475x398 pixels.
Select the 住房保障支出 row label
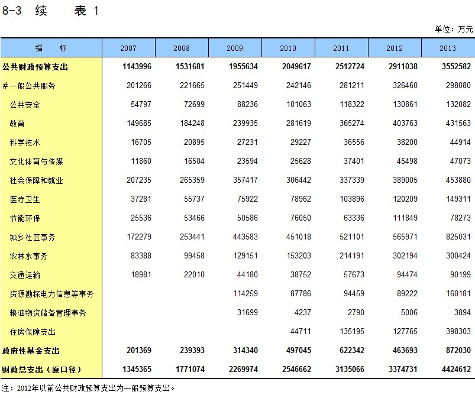(x=33, y=332)
